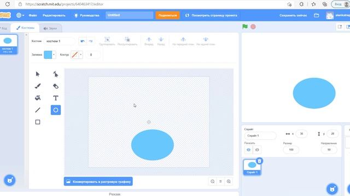Click the Forward layer icon
This screenshot has height=196, width=350.
[149, 40]
